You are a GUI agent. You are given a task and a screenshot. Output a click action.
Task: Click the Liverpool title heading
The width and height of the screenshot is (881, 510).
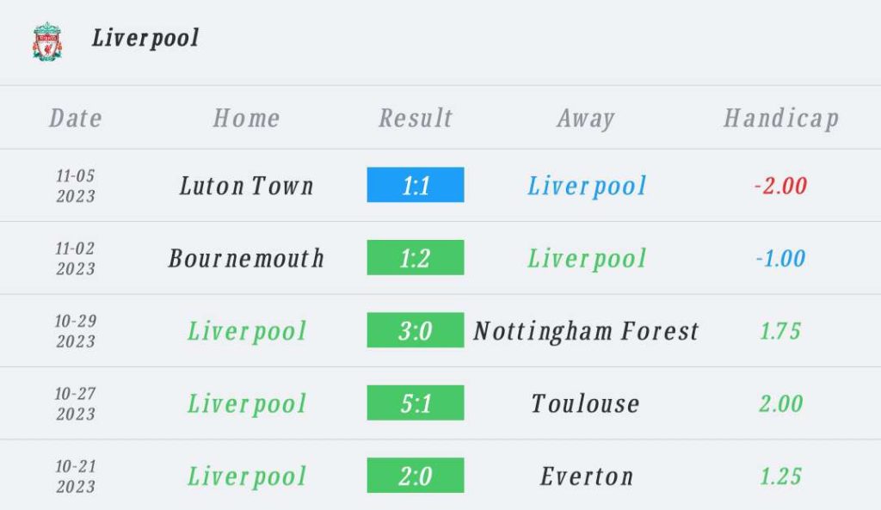click(145, 38)
